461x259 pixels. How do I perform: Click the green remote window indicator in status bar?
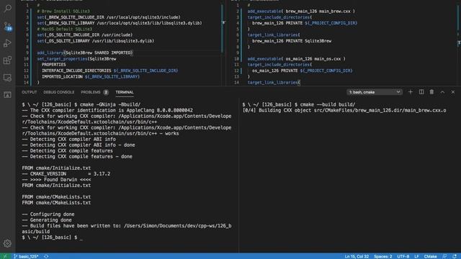tap(5, 256)
